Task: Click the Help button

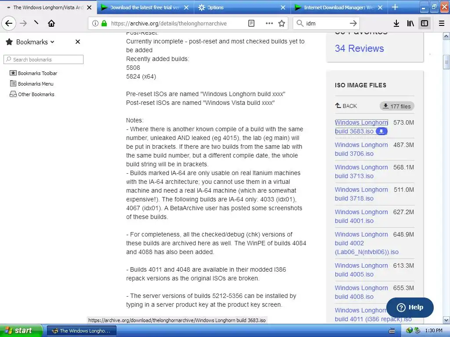Action: [x=410, y=307]
